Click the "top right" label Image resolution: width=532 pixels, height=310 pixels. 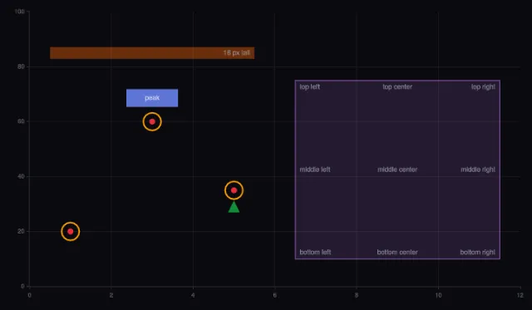tap(483, 86)
